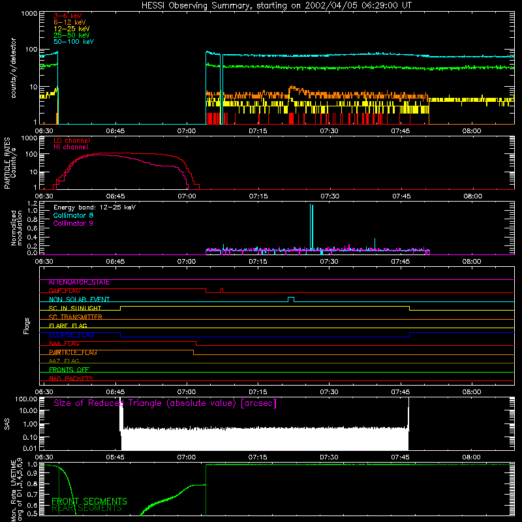
Task: Click the counts/s/detector axis label
Action: point(14,68)
